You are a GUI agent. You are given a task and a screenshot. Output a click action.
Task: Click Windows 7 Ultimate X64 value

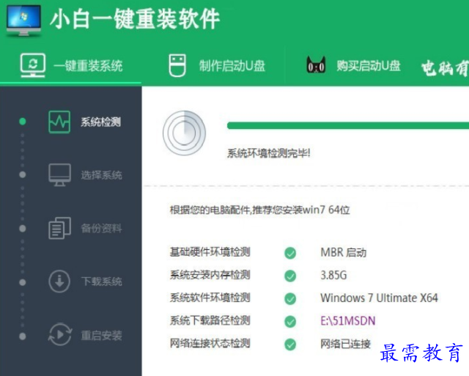pos(379,298)
